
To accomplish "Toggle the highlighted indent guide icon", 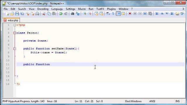I will [x=118, y=14].
